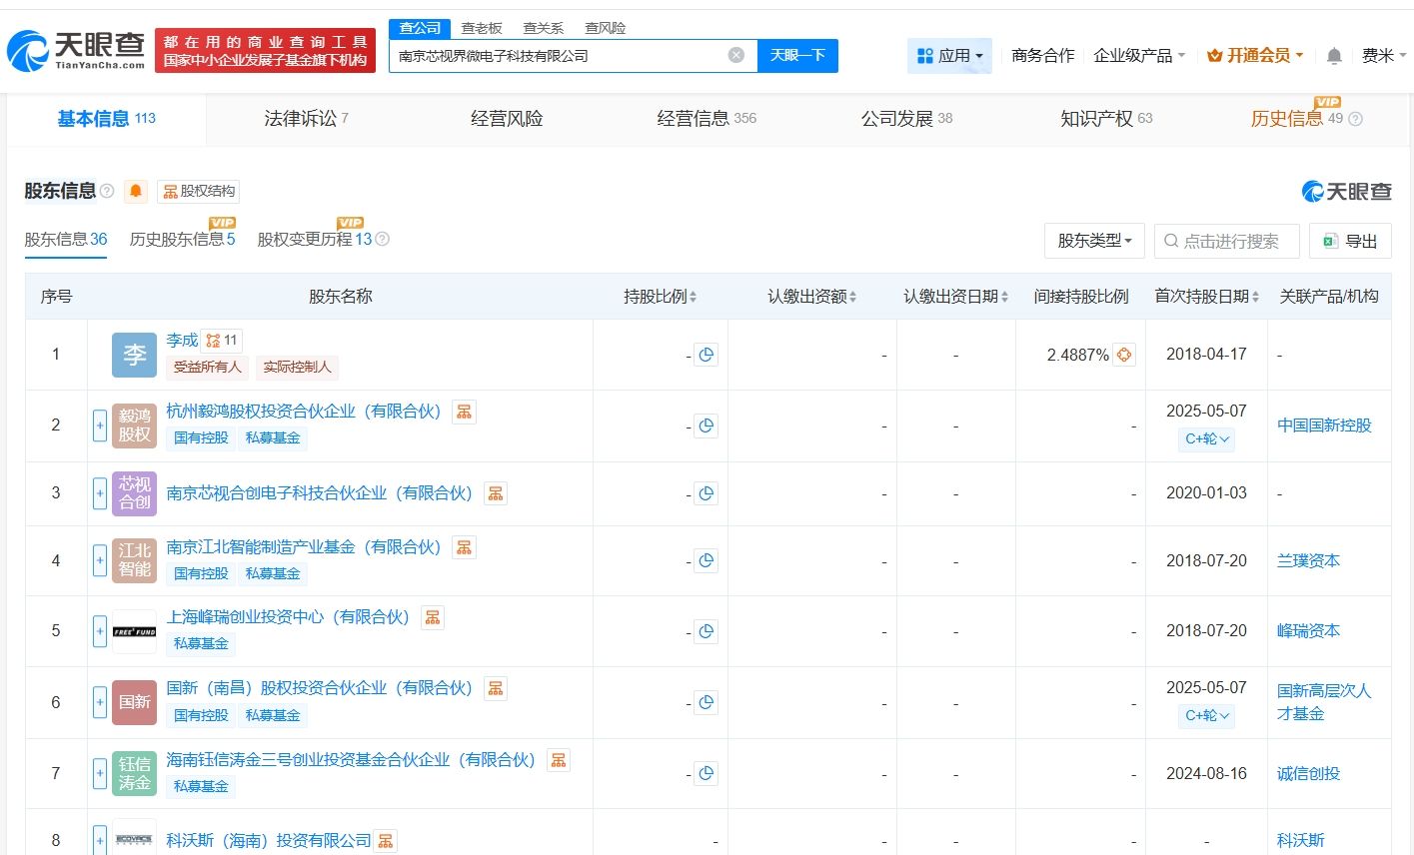This screenshot has height=855, width=1414.
Task: Click the orange alert bell beside 股东信息
Action: pyautogui.click(x=136, y=191)
